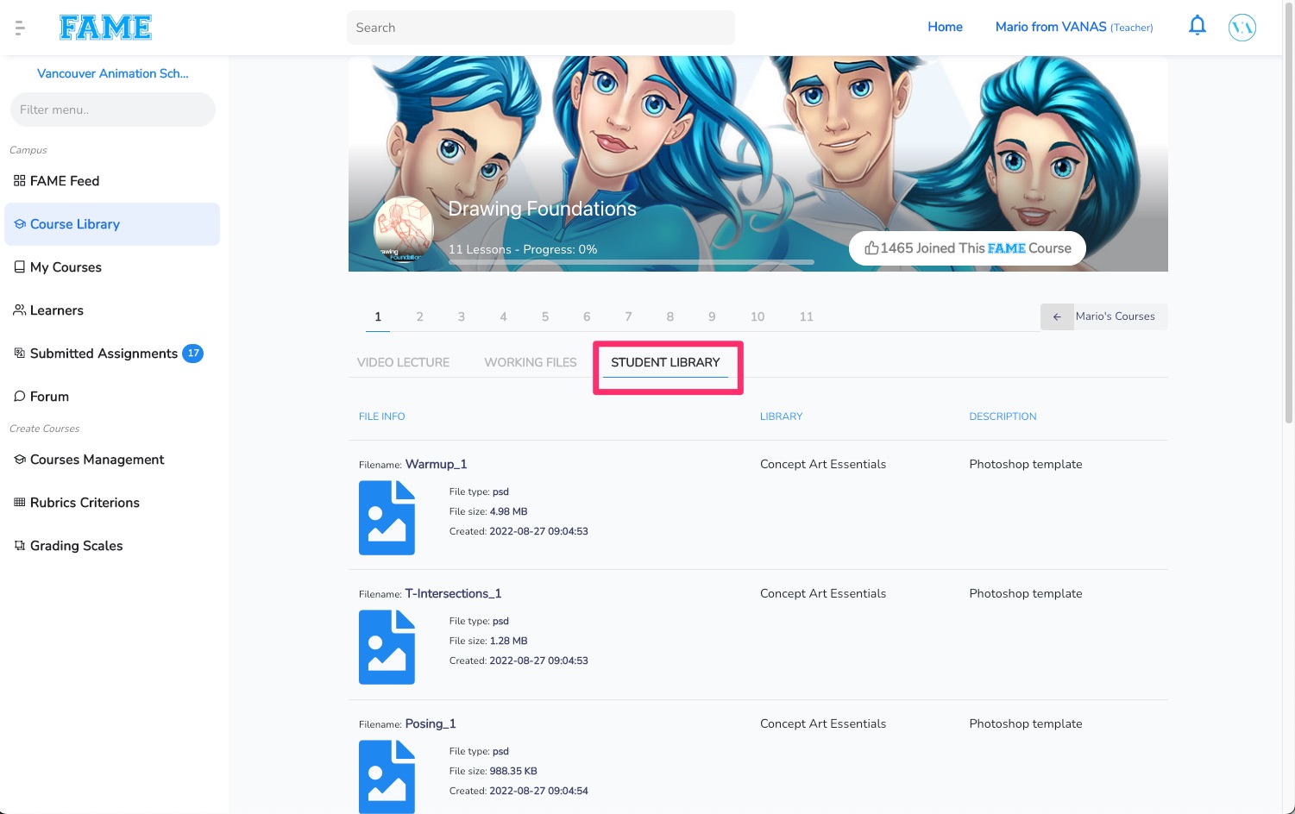Image resolution: width=1295 pixels, height=814 pixels.
Task: Click the Drawing Foundations course title
Action: pos(543,209)
